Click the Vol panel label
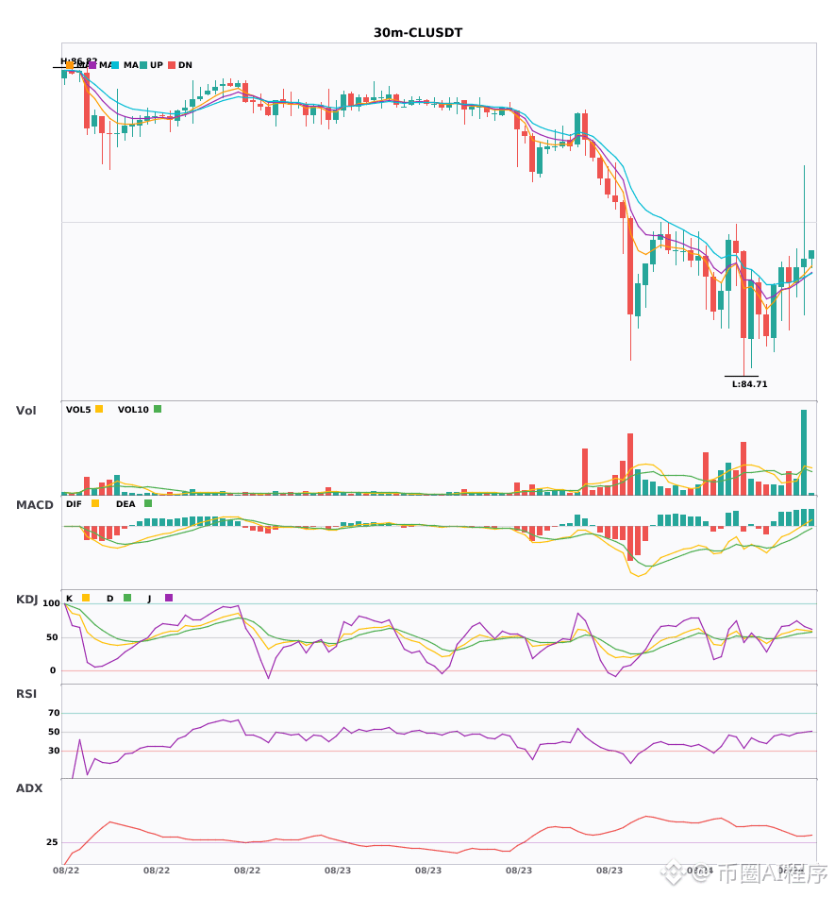The width and height of the screenshot is (835, 897). click(x=25, y=411)
